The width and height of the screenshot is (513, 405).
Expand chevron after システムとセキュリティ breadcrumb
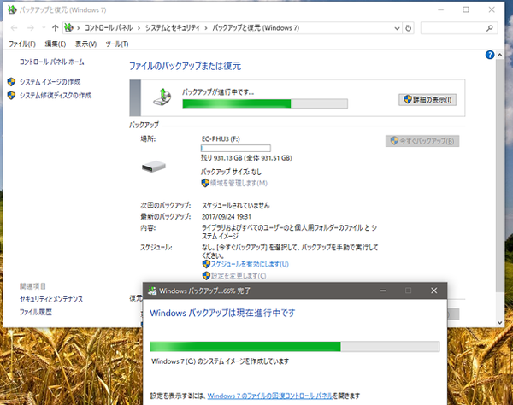(x=206, y=28)
